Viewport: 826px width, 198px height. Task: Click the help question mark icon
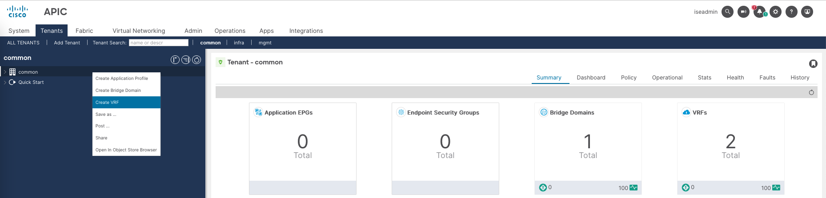coord(791,12)
